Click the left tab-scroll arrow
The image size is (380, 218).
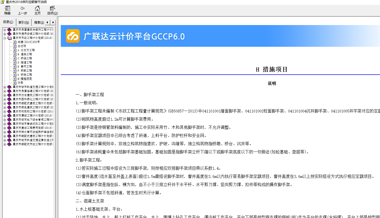[x=47, y=22]
